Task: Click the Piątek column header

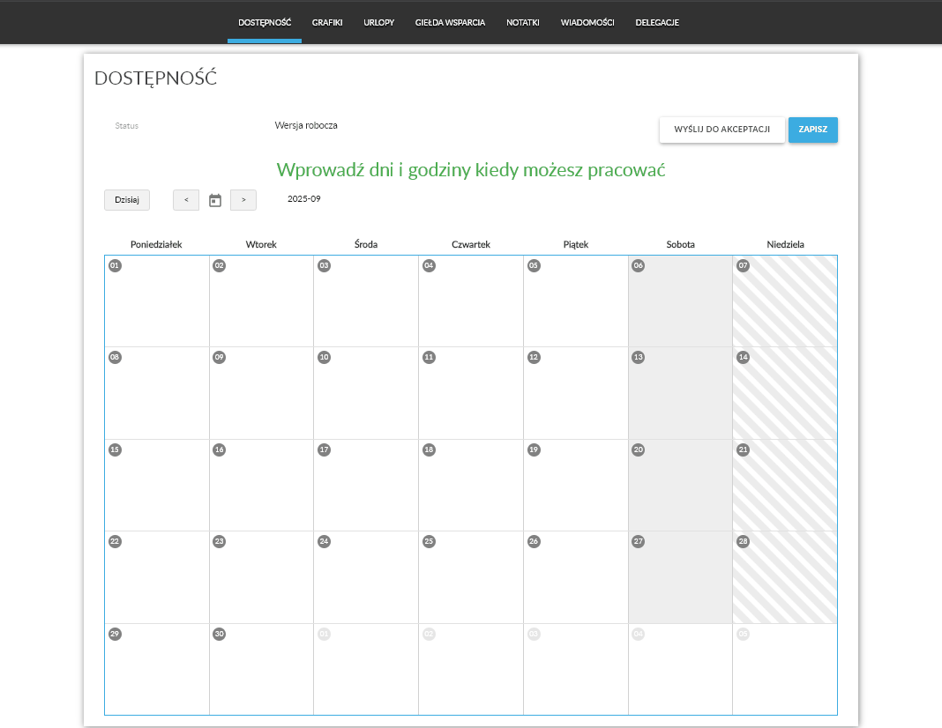Action: (576, 244)
